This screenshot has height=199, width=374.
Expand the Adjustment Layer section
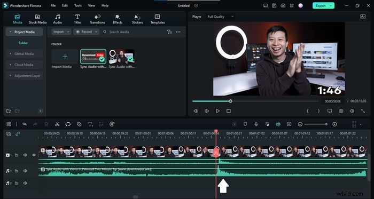tap(24, 76)
